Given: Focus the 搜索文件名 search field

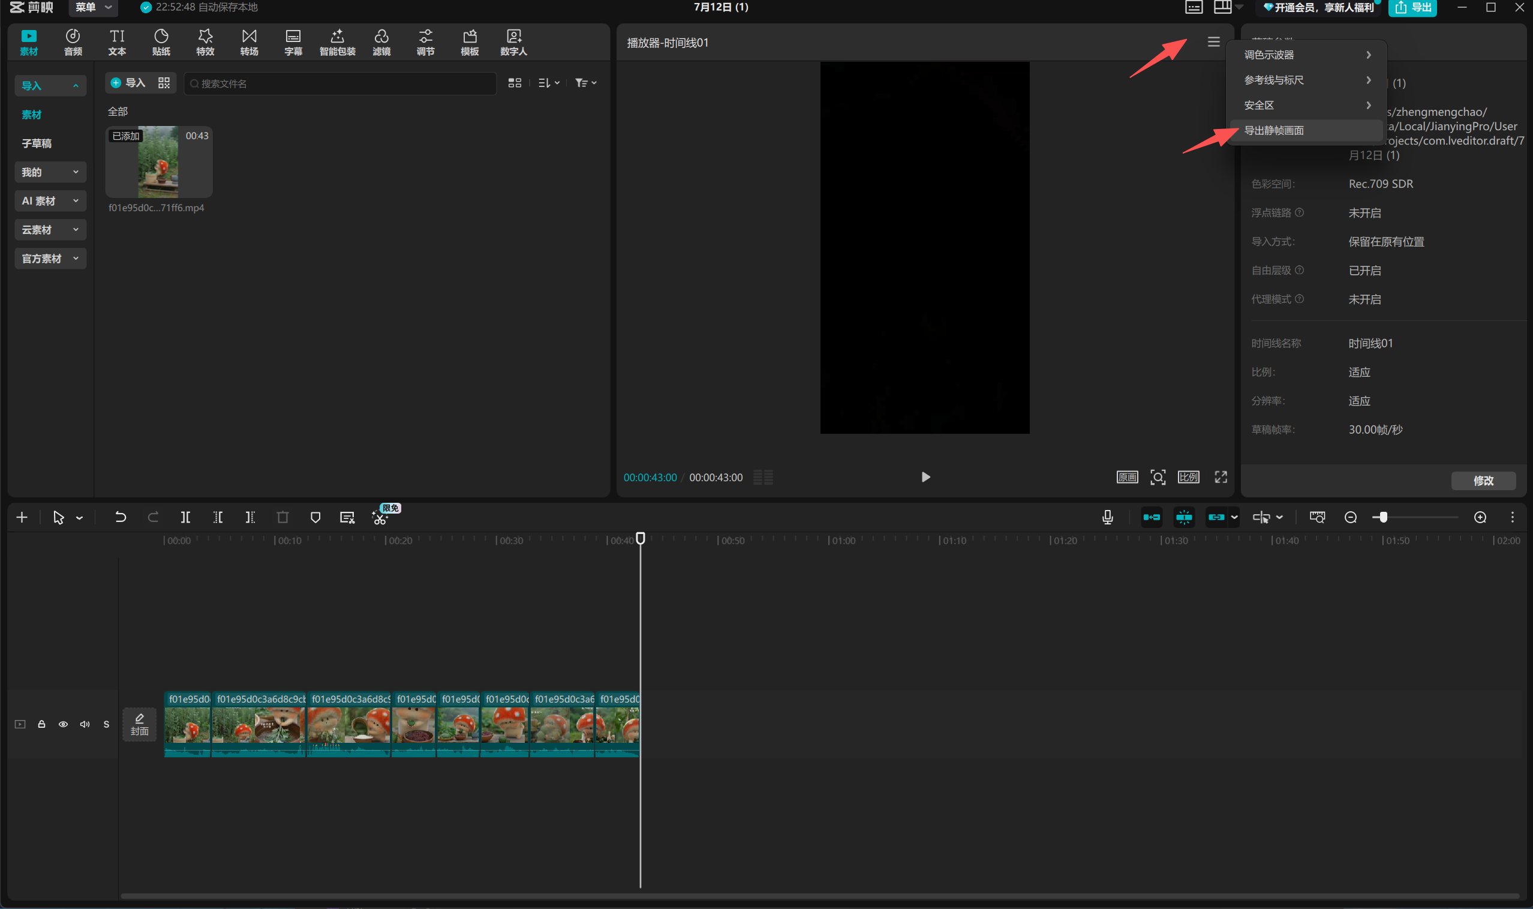Looking at the screenshot, I should (340, 83).
